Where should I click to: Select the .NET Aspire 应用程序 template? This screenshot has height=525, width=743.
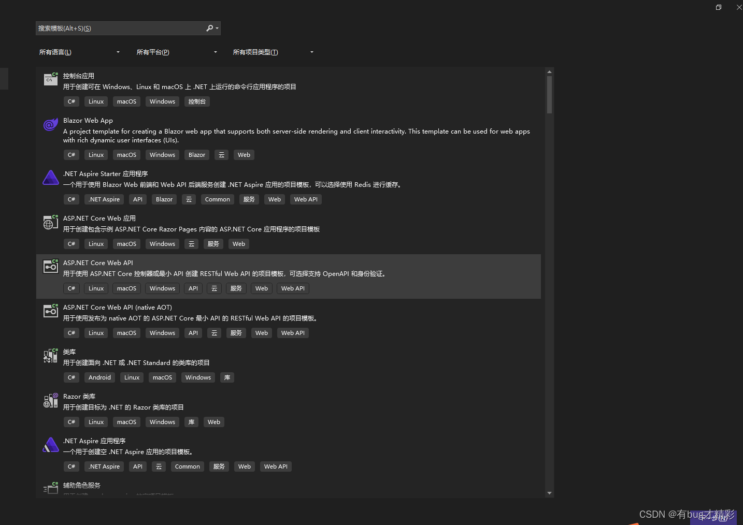[x=289, y=455]
